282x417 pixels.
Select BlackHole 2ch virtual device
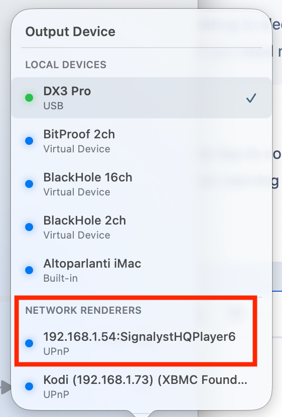pos(142,227)
